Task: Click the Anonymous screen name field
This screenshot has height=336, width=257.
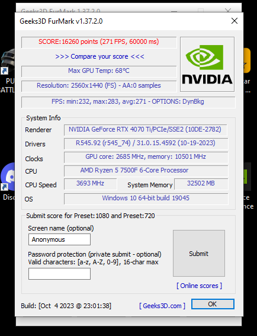Action: tap(59, 239)
